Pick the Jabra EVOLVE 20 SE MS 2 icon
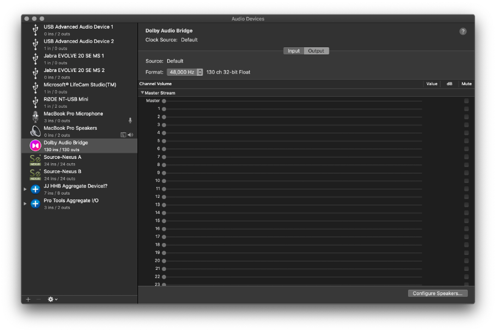The height and width of the screenshot is (332, 496). pos(35,73)
